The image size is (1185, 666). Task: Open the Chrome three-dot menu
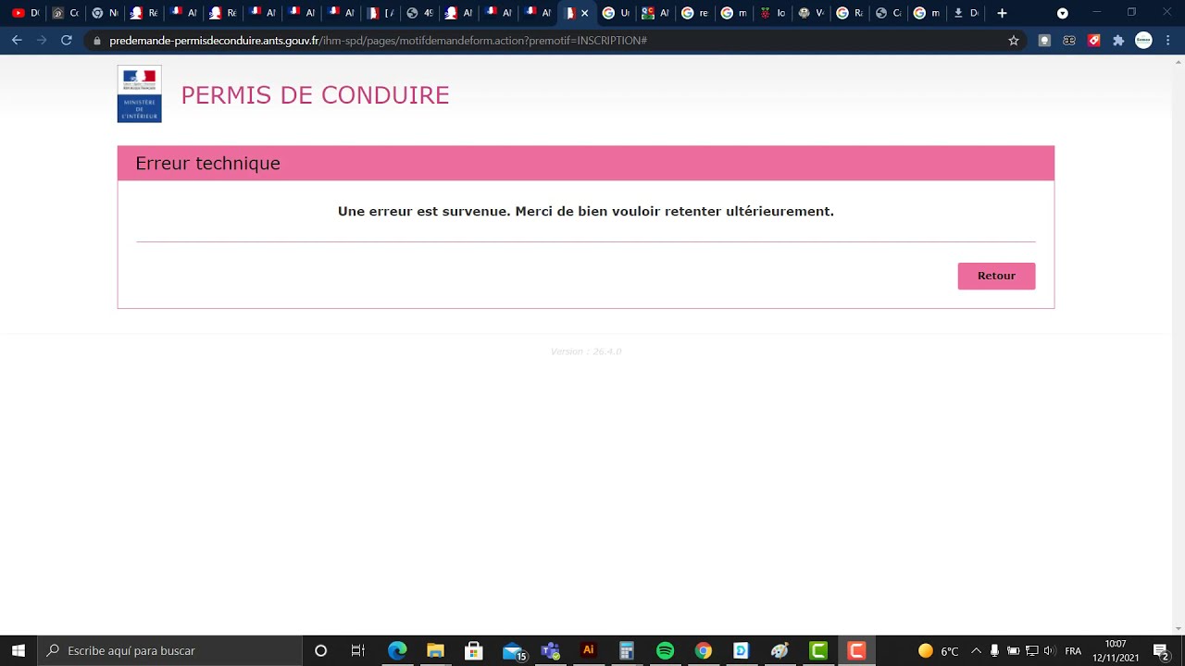pos(1167,41)
